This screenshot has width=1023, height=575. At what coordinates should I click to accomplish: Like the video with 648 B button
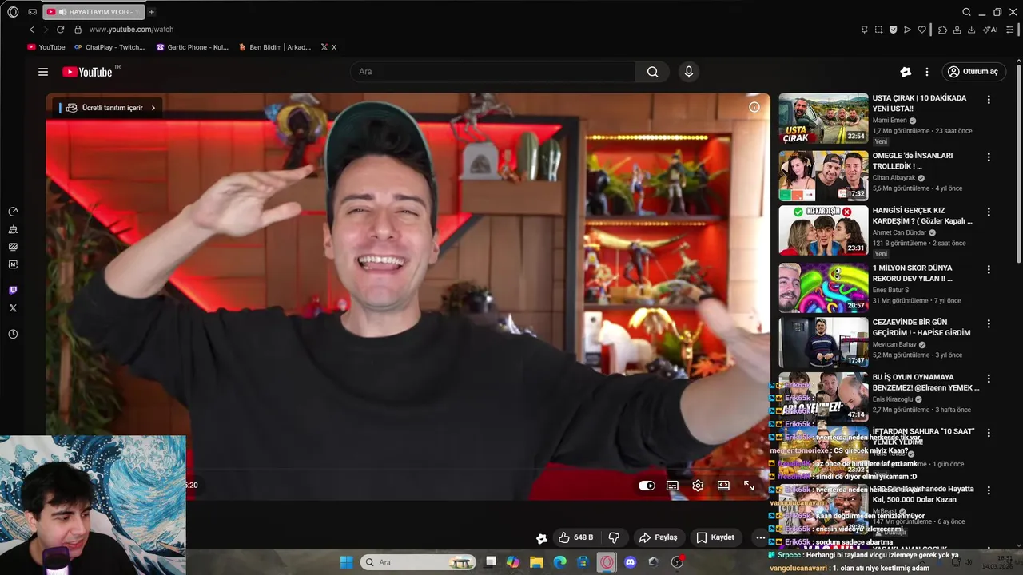tap(575, 537)
